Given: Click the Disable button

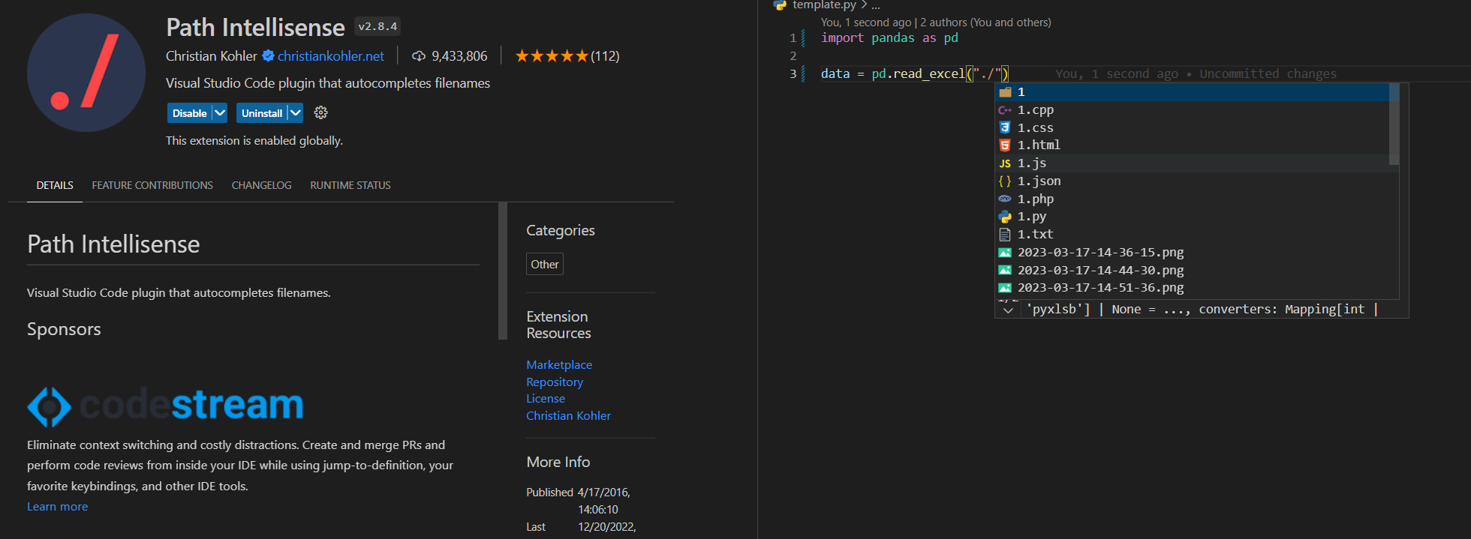Looking at the screenshot, I should pos(189,112).
